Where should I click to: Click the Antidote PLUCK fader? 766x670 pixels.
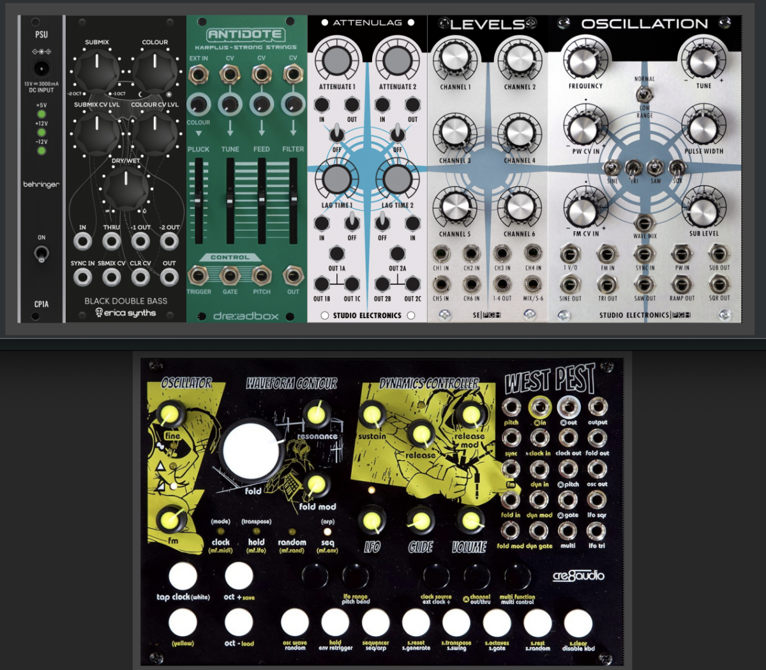[x=199, y=201]
